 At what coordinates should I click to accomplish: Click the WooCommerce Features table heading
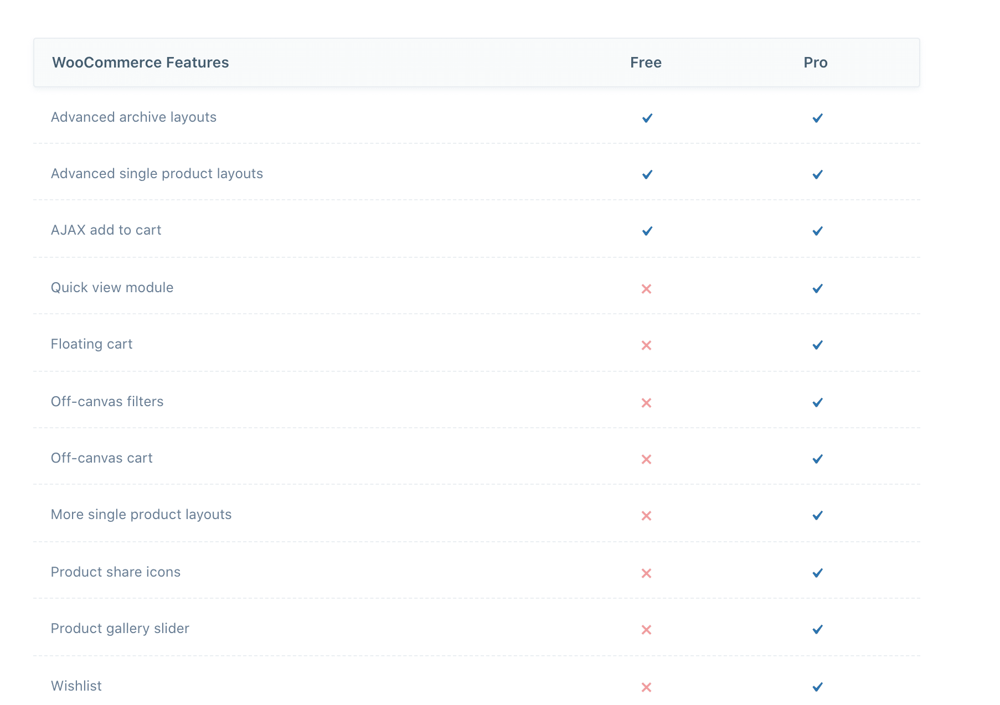140,63
